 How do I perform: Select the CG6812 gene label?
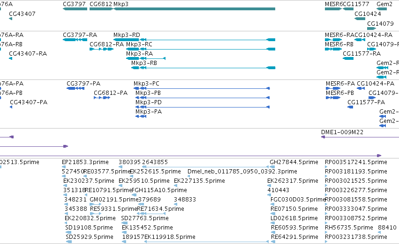tap(101, 4)
